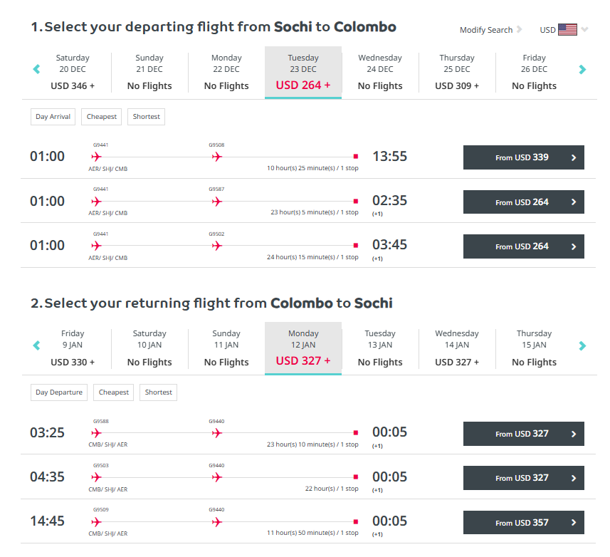Choose From USD 264 flight arriving 02:35
The width and height of the screenshot is (610, 557).
pyautogui.click(x=523, y=202)
